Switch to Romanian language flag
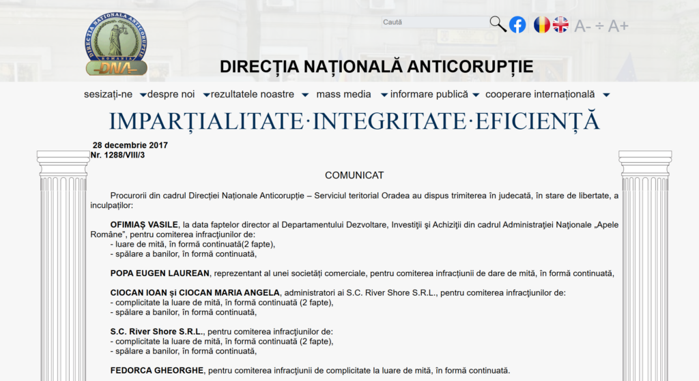699x381 pixels. [541, 25]
